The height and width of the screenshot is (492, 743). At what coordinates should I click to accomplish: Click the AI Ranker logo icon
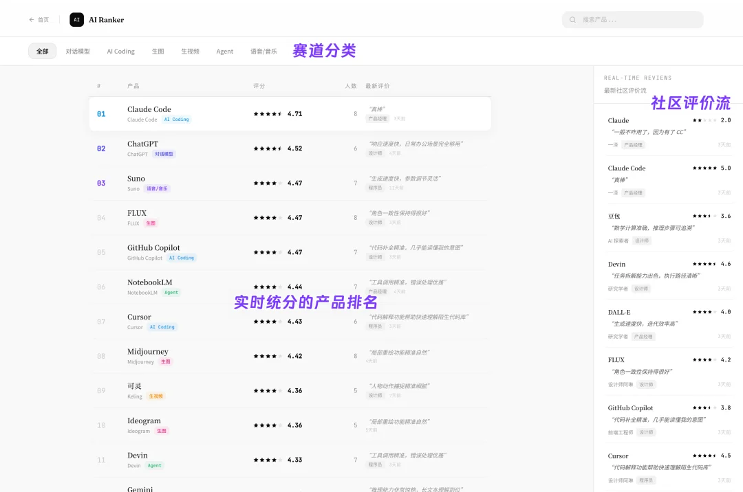coord(76,19)
